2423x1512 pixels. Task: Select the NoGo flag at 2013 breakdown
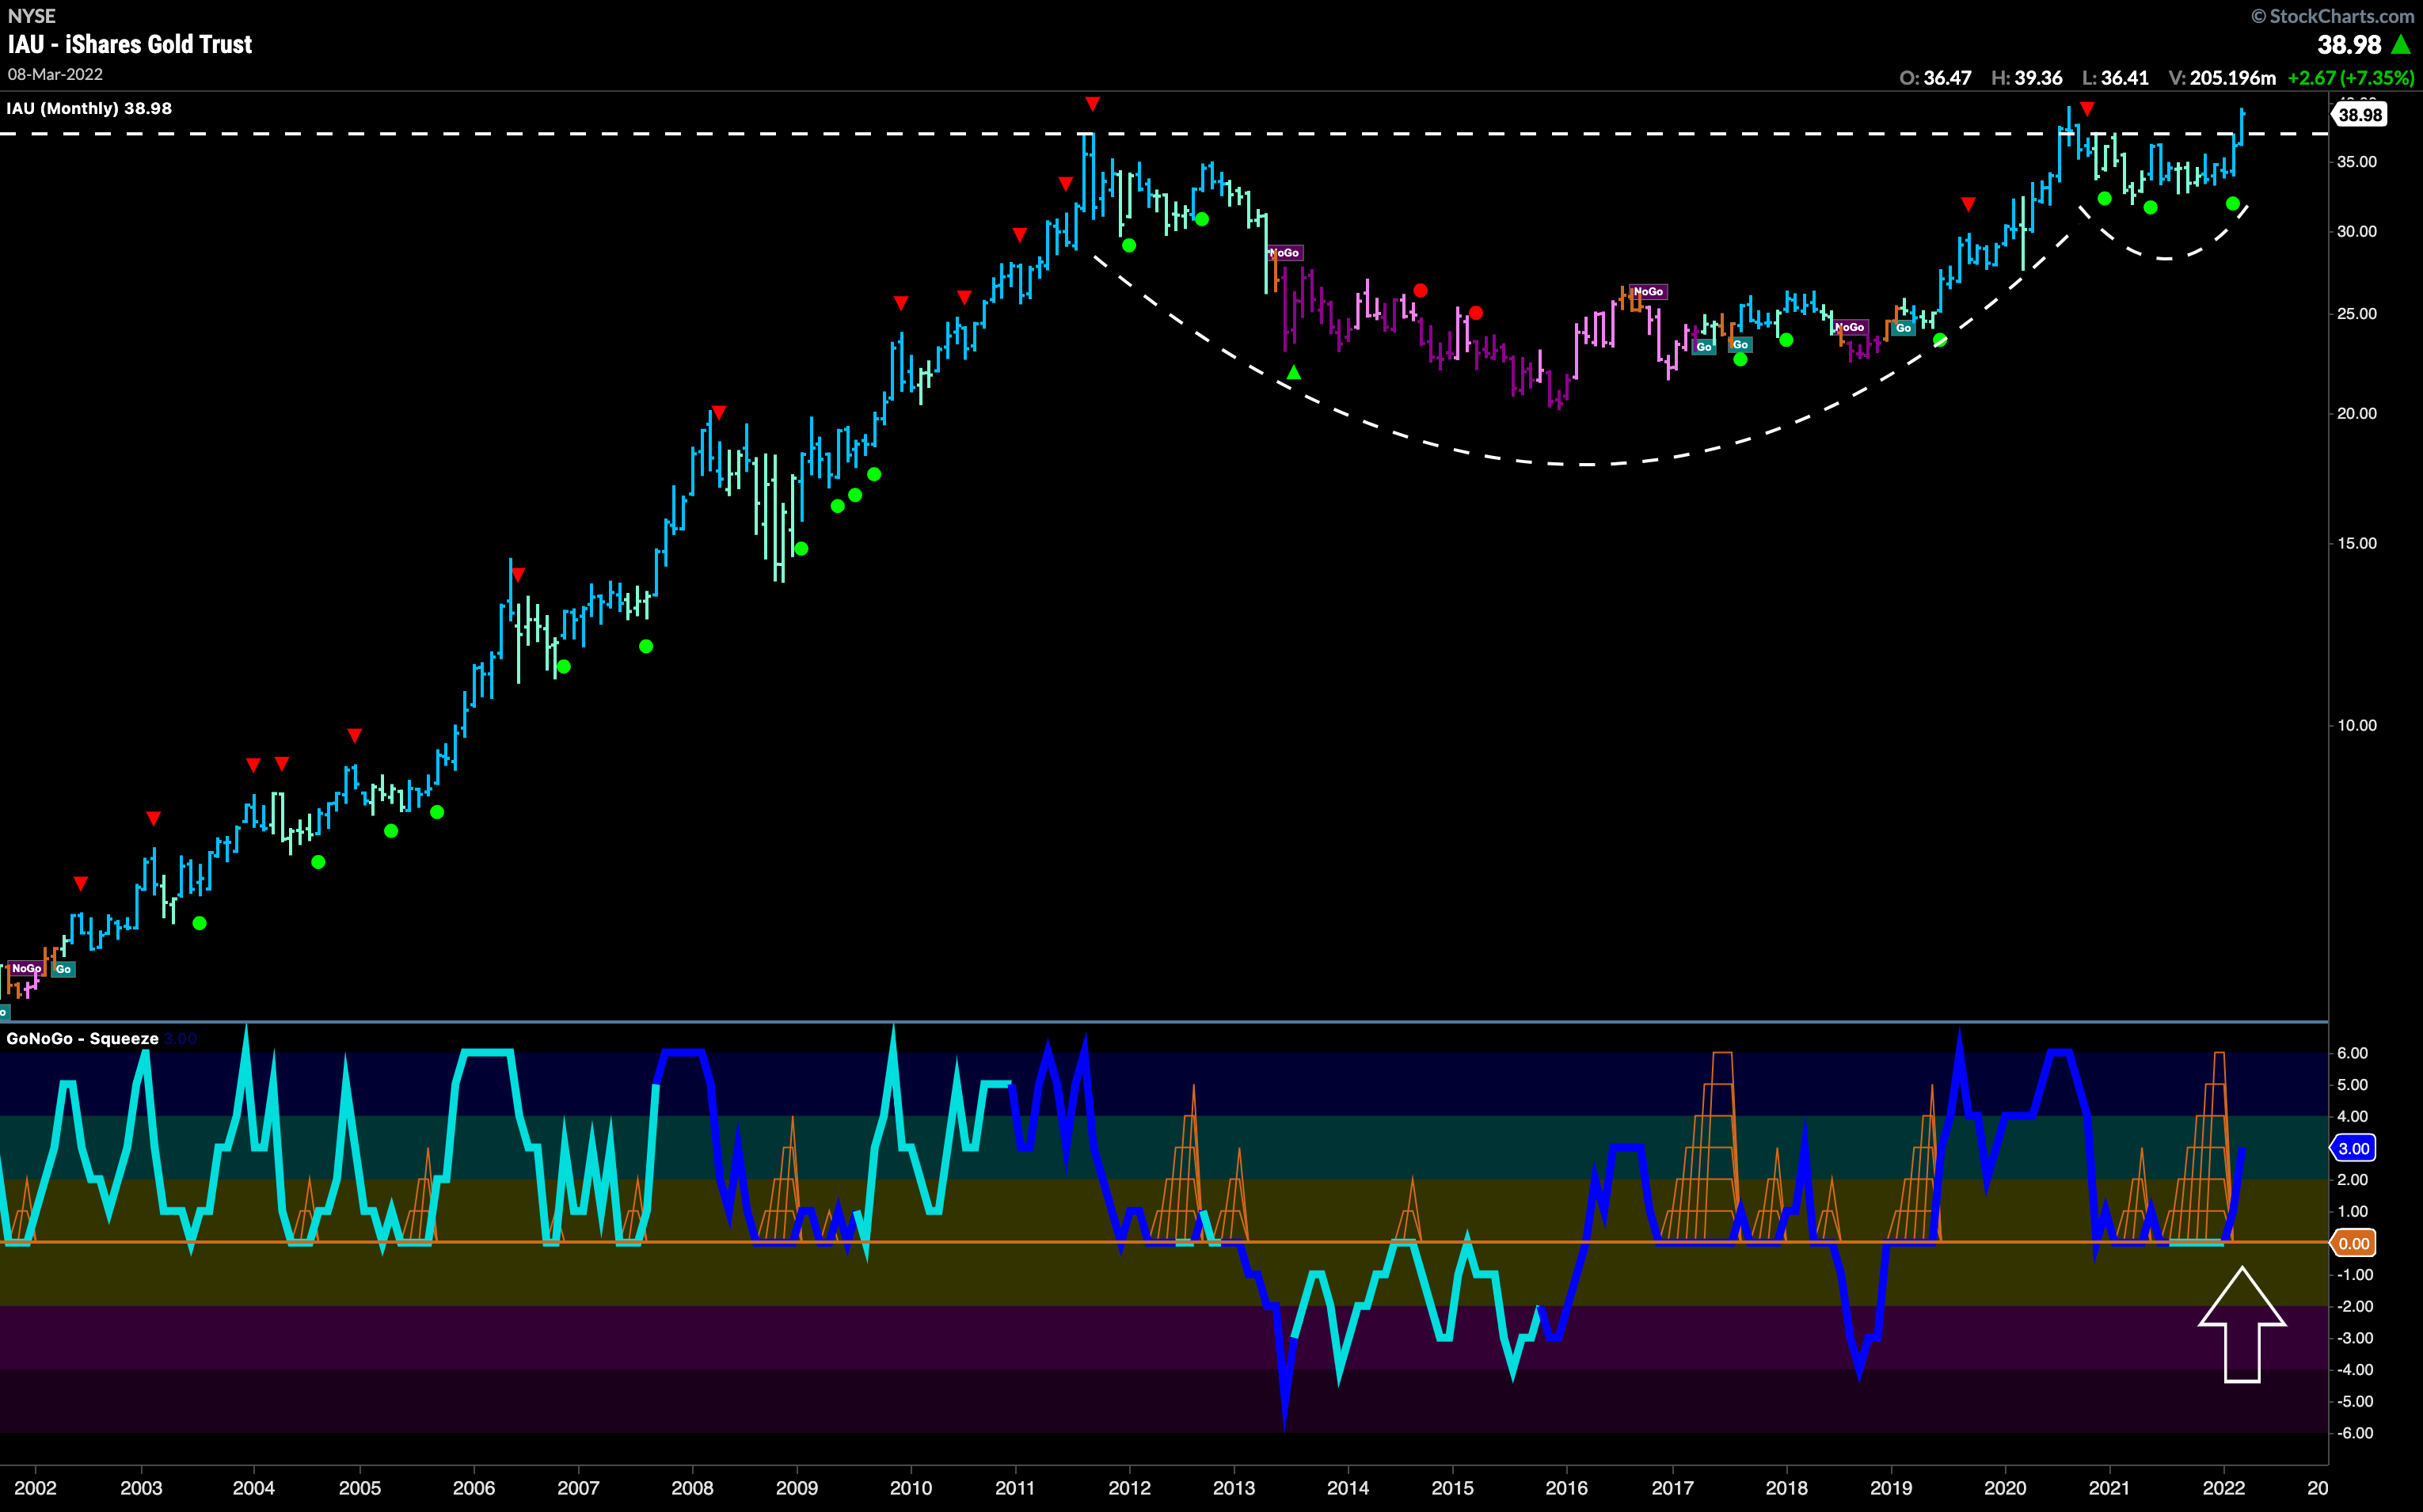coord(1284,253)
